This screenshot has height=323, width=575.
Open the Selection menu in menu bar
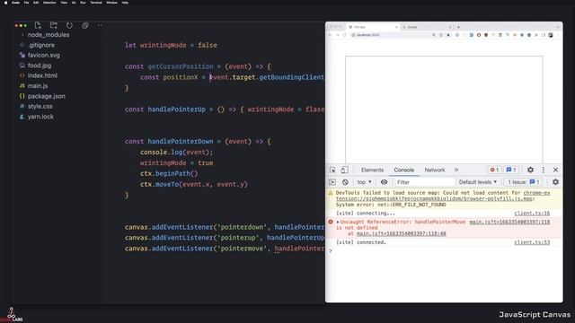49,3
